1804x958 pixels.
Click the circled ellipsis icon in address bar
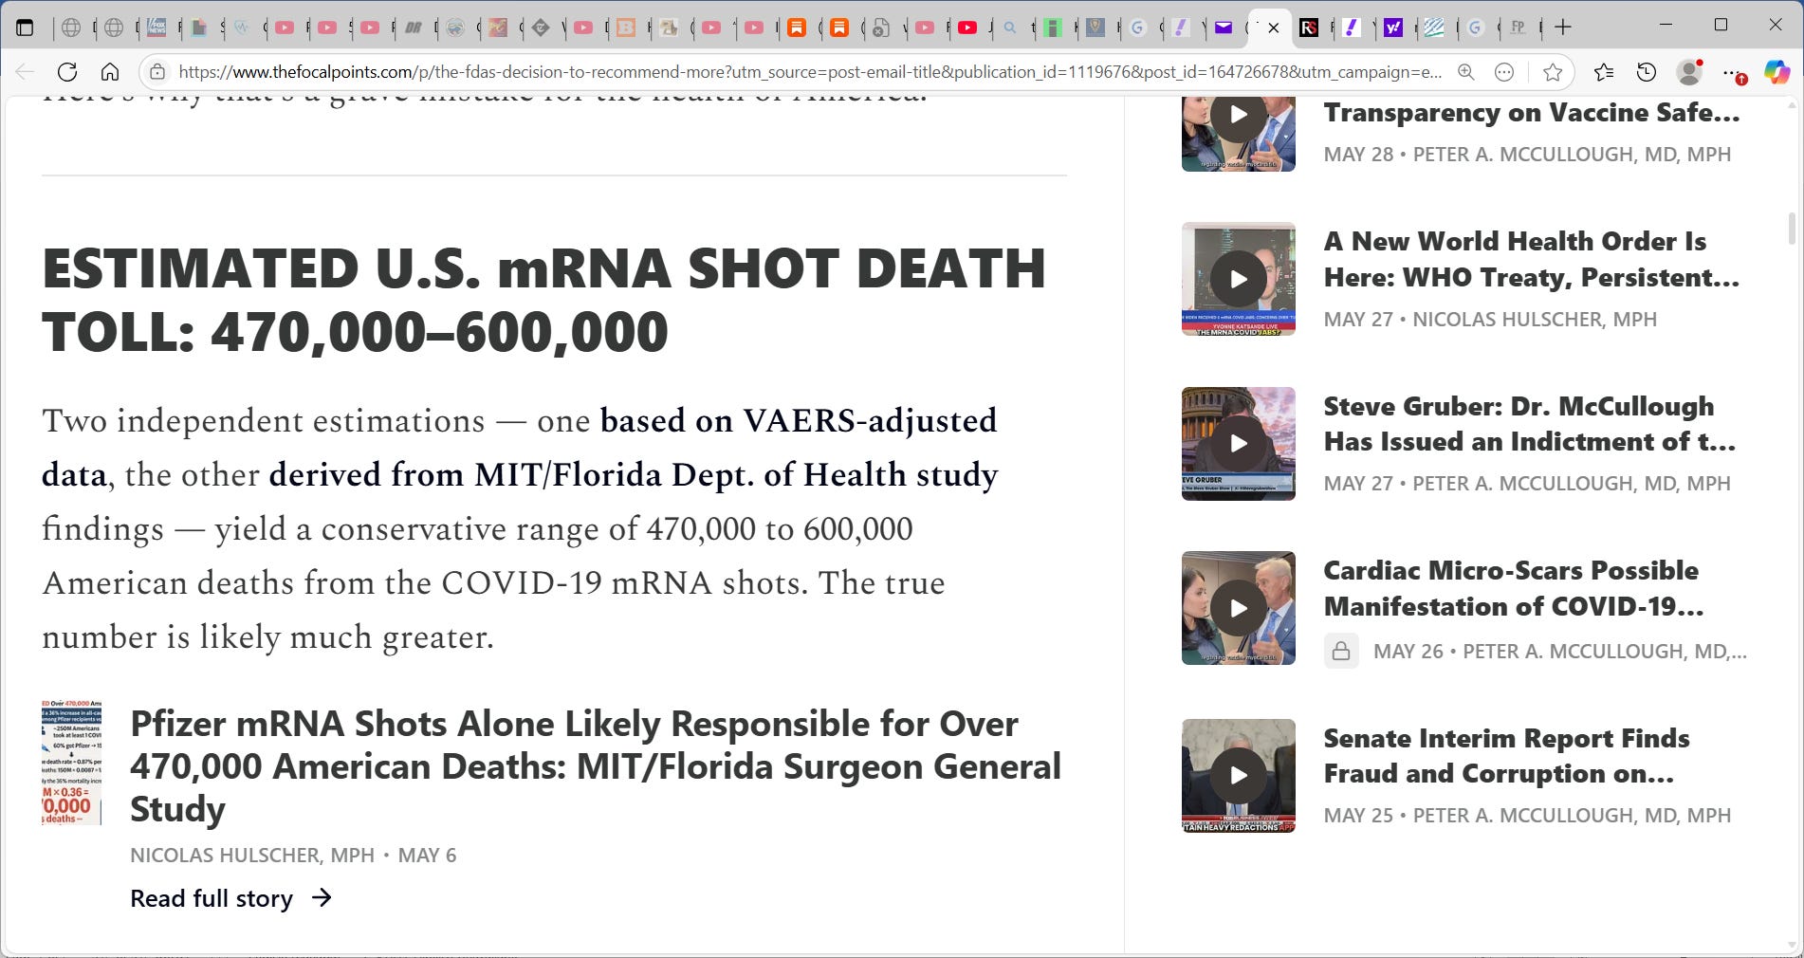click(x=1503, y=72)
